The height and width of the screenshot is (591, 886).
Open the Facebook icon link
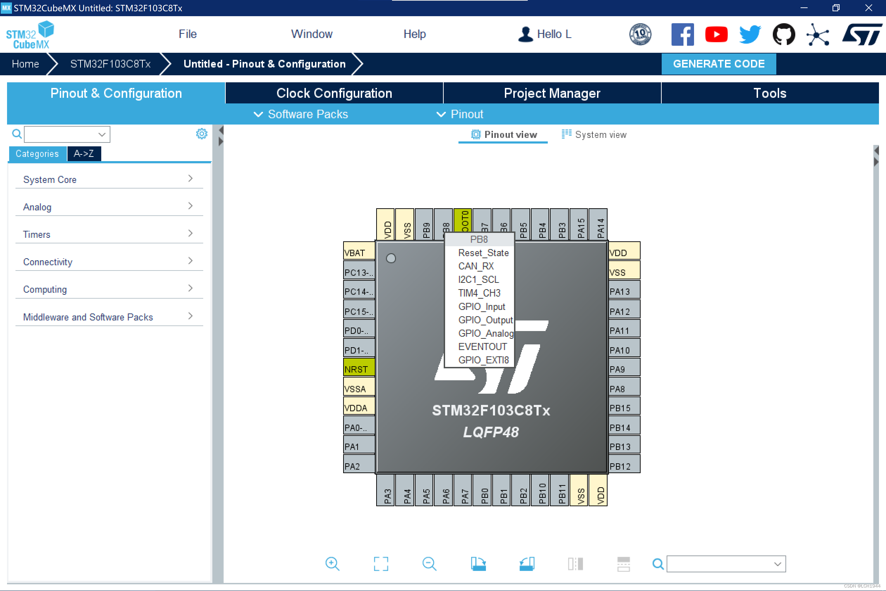click(x=682, y=34)
